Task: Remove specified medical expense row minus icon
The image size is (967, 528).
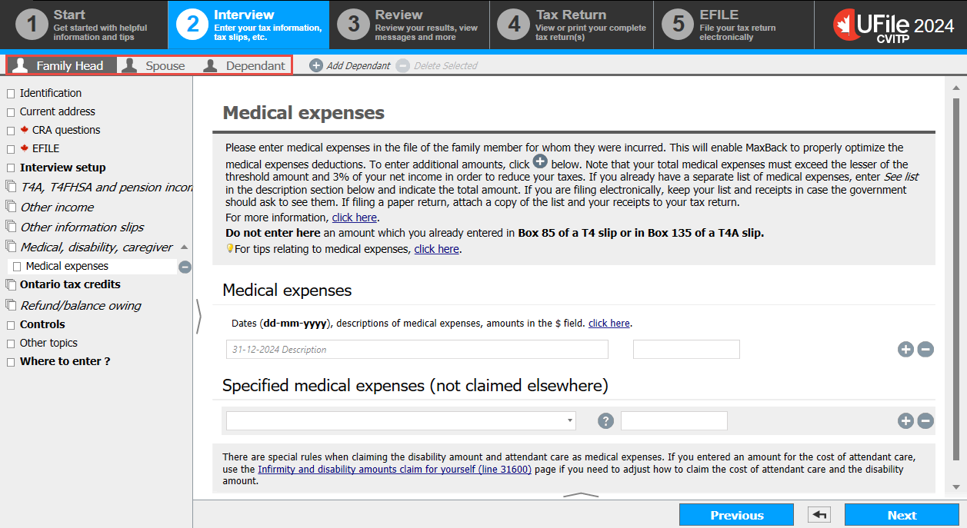Action: click(925, 421)
